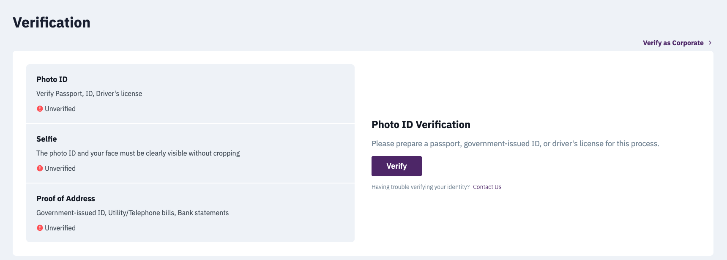Select the Photo ID section heading
Viewport: 727px width, 260px height.
(52, 79)
